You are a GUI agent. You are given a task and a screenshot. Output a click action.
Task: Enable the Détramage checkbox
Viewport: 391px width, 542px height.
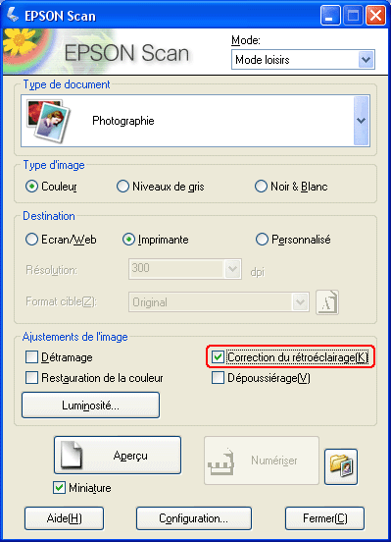(31, 357)
